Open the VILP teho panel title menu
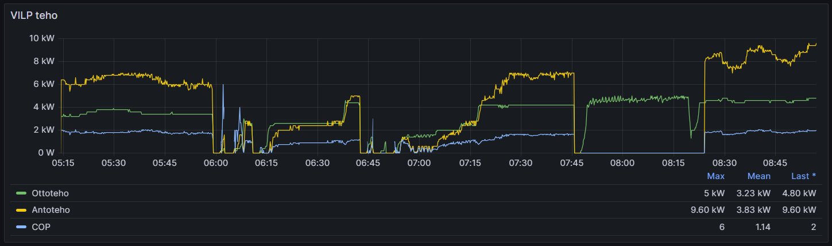The width and height of the screenshot is (832, 246). pos(34,15)
